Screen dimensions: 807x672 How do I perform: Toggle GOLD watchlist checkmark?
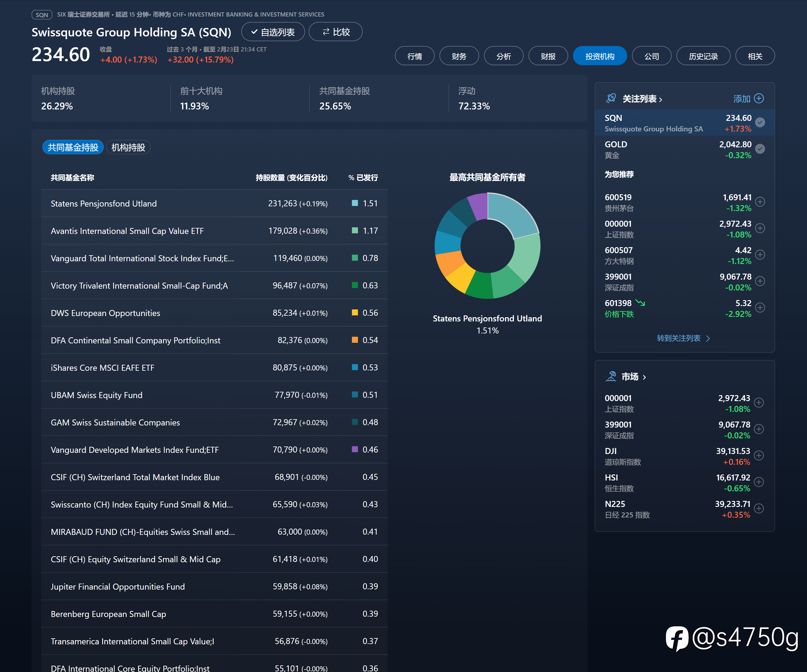click(760, 149)
